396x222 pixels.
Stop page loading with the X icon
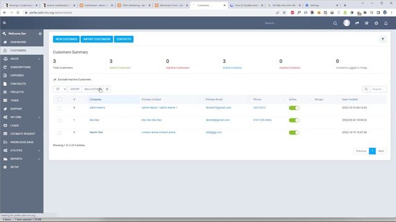click(x=18, y=12)
